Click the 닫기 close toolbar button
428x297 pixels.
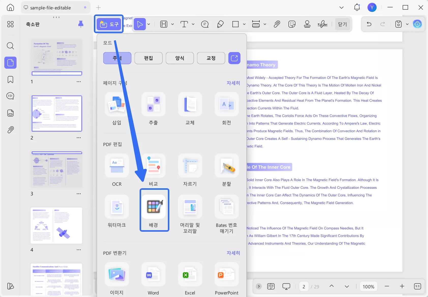(x=343, y=24)
